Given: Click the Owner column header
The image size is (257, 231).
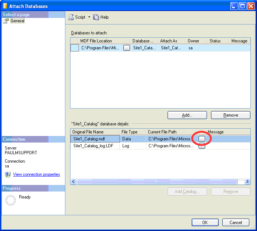Looking at the screenshot, I should click(x=193, y=41).
